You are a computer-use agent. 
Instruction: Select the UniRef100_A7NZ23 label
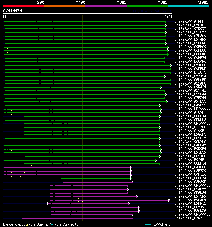coord(190,218)
